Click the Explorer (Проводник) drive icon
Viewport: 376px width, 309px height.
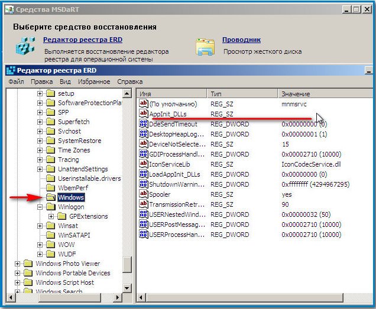pyautogui.click(x=205, y=47)
